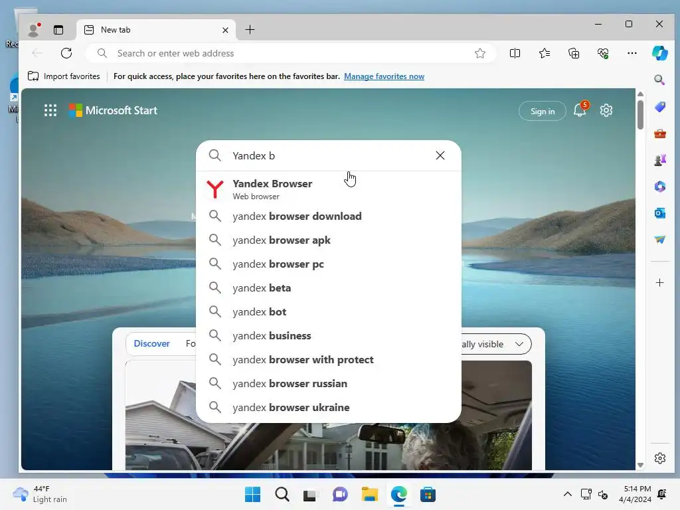Click the Sign in button
This screenshot has height=510, width=680.
[542, 111]
